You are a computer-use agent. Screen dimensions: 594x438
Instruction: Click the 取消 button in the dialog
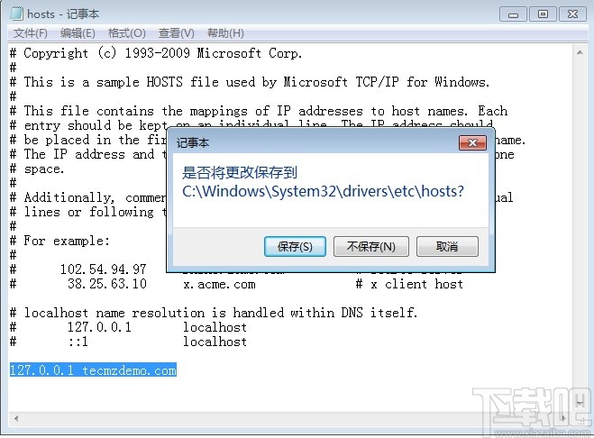(447, 247)
